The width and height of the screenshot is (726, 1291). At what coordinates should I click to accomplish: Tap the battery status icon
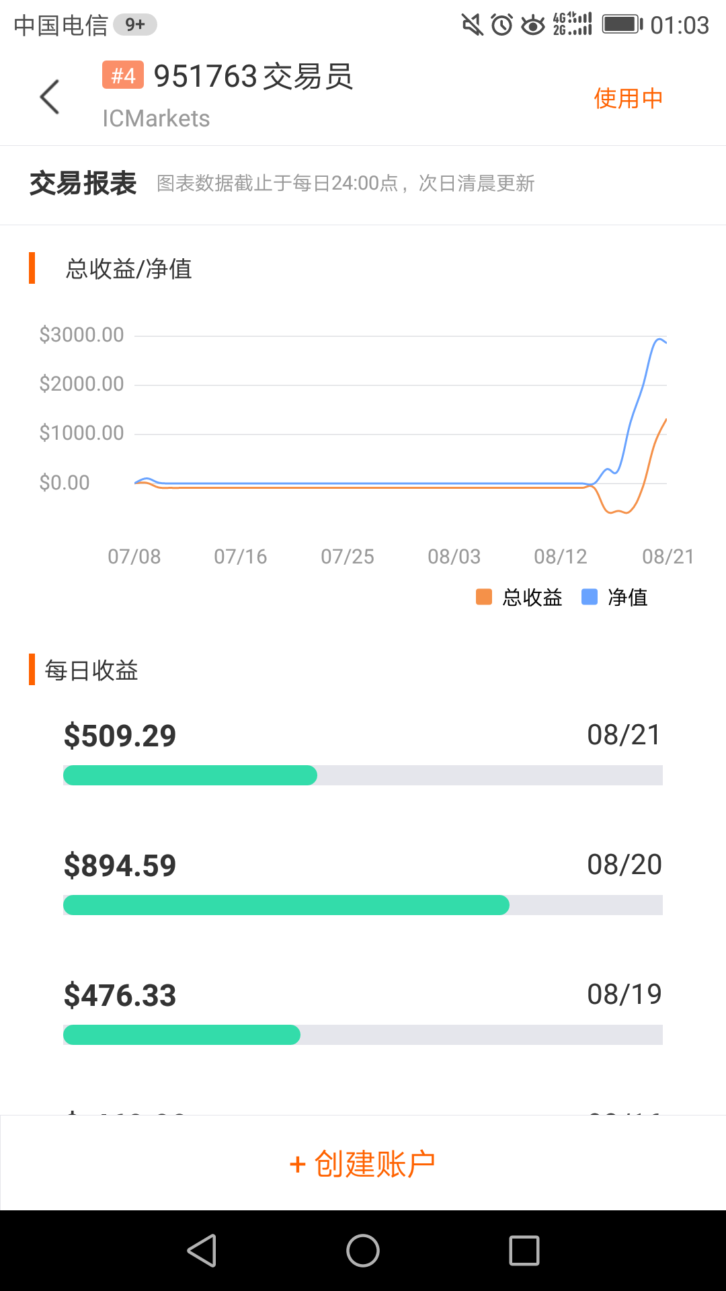coord(622,25)
